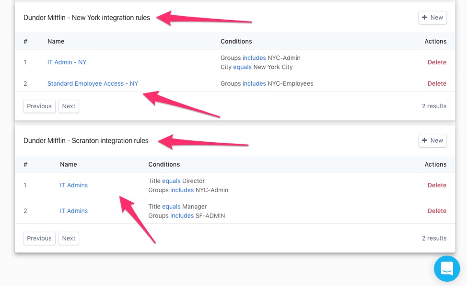Add new rule for Scranton integration
467x286 pixels.
[x=432, y=140]
